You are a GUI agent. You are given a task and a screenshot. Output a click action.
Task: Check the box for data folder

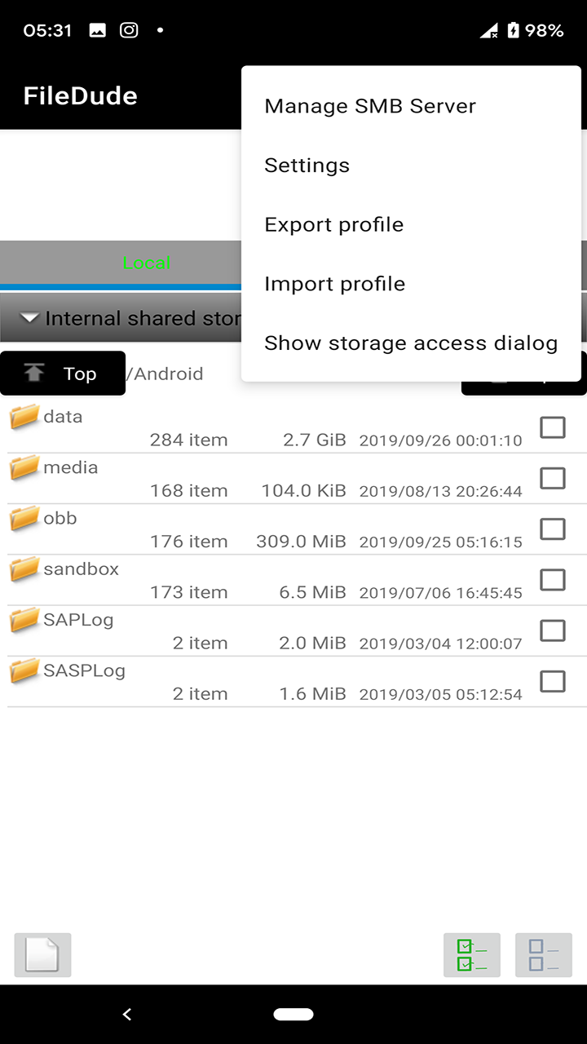pyautogui.click(x=553, y=427)
